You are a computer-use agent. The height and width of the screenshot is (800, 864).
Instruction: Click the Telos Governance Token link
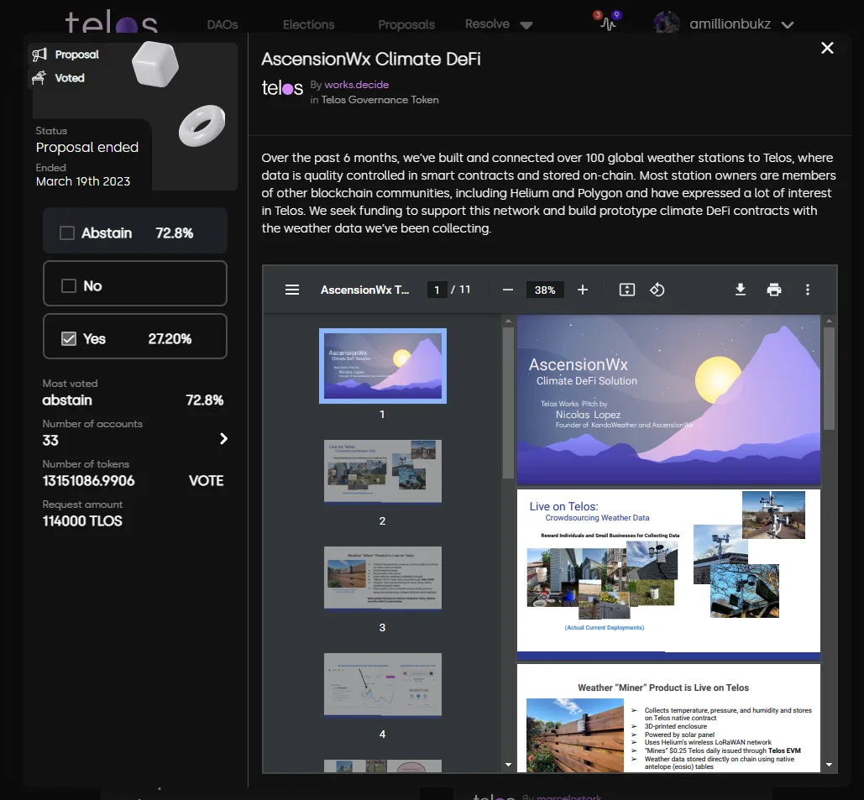pos(380,100)
